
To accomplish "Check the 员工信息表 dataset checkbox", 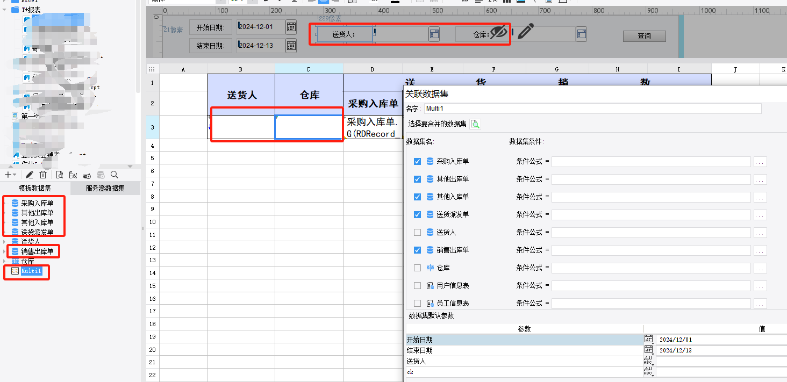I will pyautogui.click(x=418, y=303).
